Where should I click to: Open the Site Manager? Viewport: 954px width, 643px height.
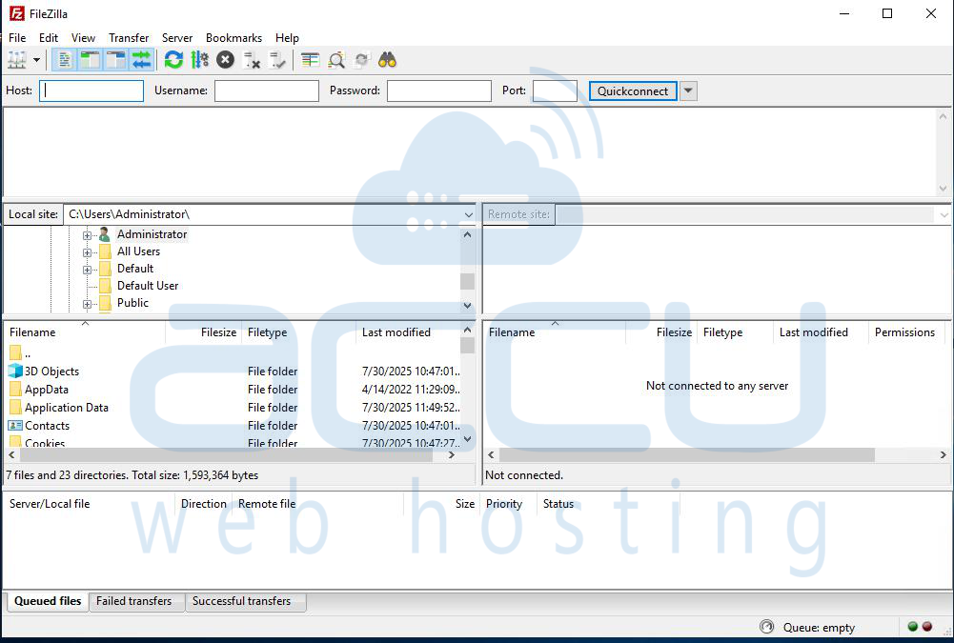click(x=16, y=60)
